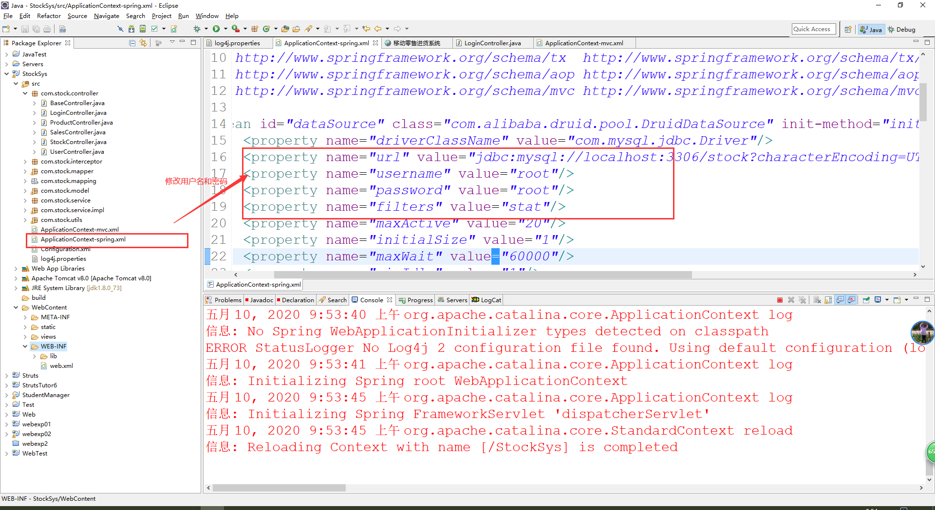
Task: Open the Run button dropdown arrow
Action: click(225, 29)
